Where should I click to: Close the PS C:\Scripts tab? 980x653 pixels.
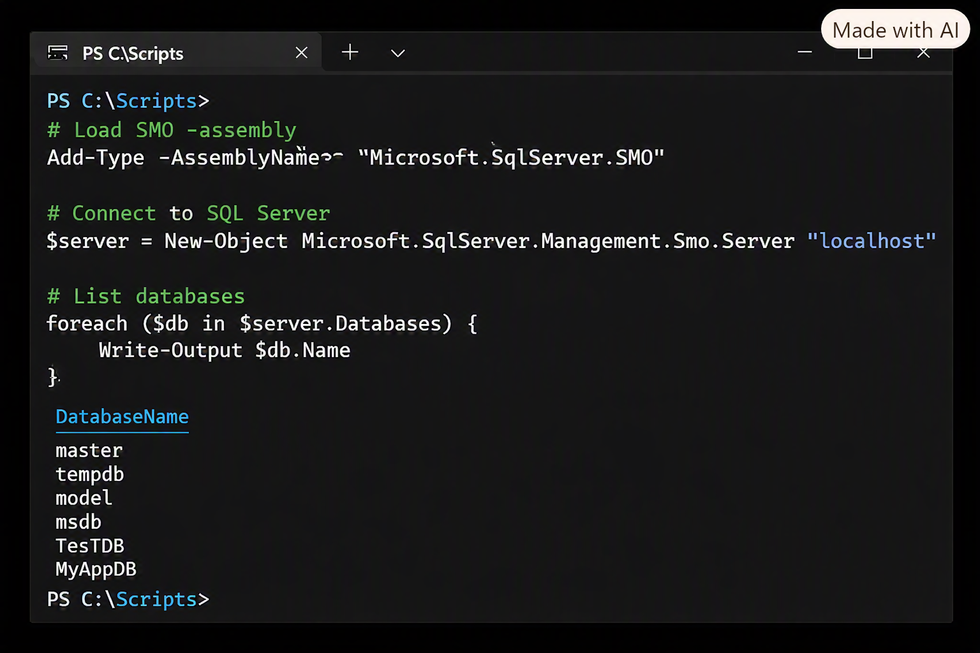302,53
